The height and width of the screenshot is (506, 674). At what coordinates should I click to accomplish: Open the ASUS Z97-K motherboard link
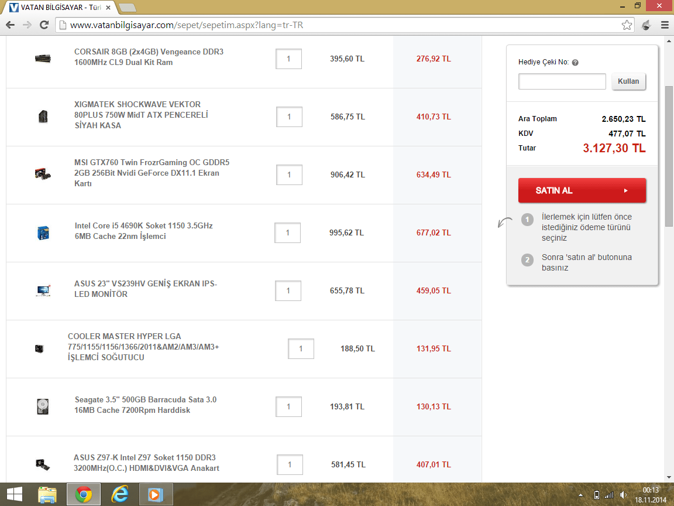(x=146, y=463)
